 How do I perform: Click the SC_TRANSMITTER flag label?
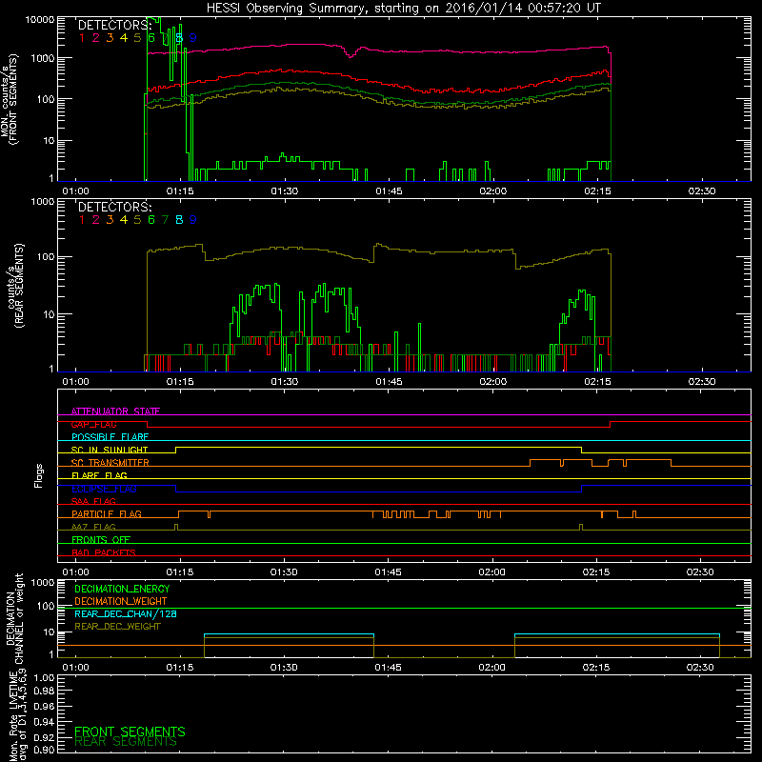pyautogui.click(x=110, y=463)
